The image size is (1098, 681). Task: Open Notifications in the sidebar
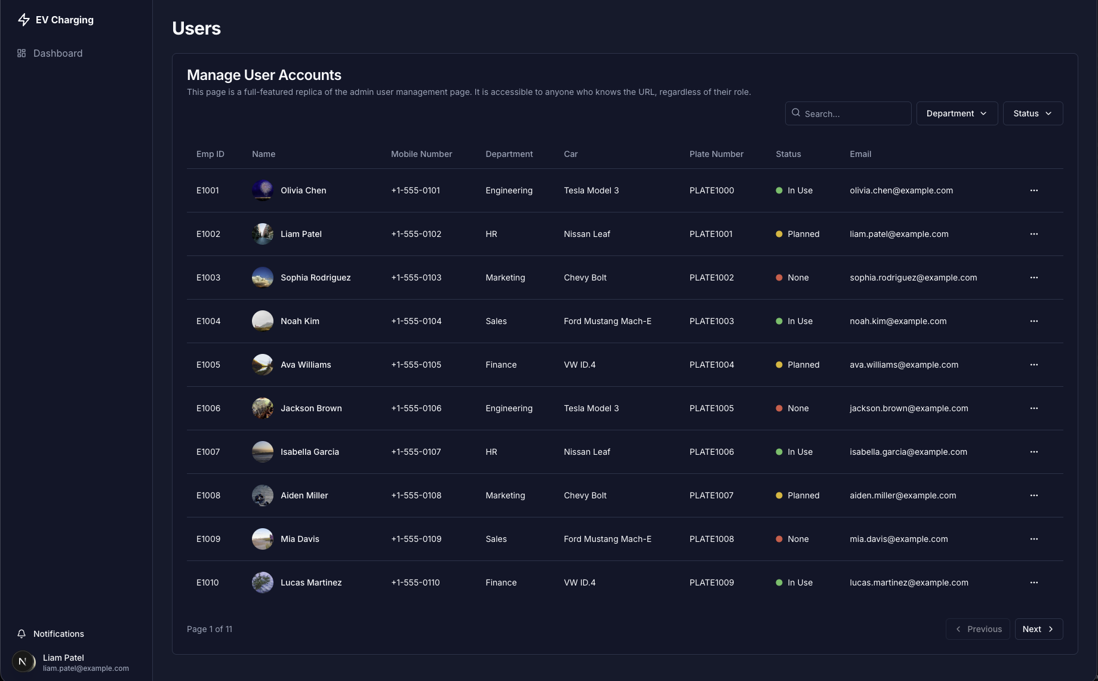coord(59,634)
